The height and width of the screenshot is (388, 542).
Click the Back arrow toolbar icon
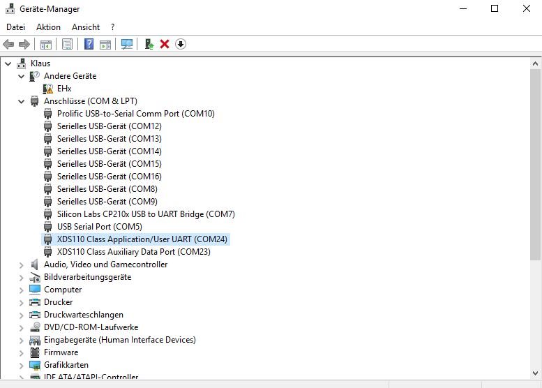8,44
